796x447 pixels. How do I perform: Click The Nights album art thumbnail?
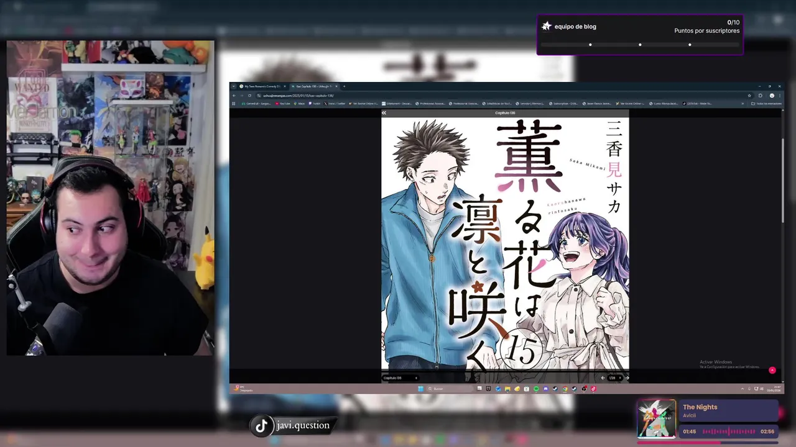pyautogui.click(x=656, y=419)
